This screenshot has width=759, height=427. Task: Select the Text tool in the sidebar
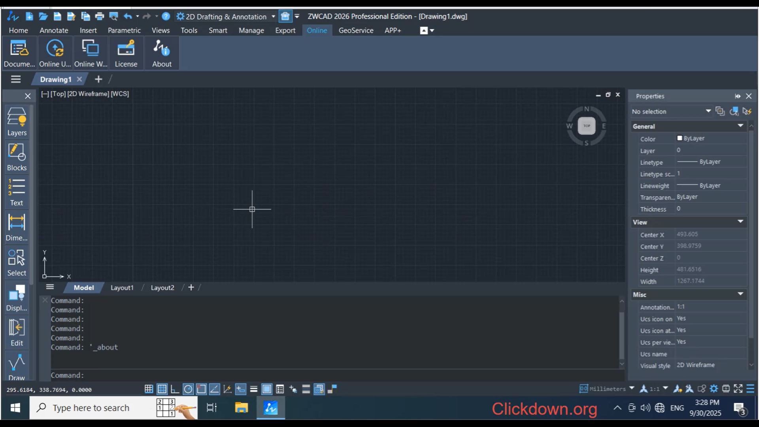click(16, 190)
